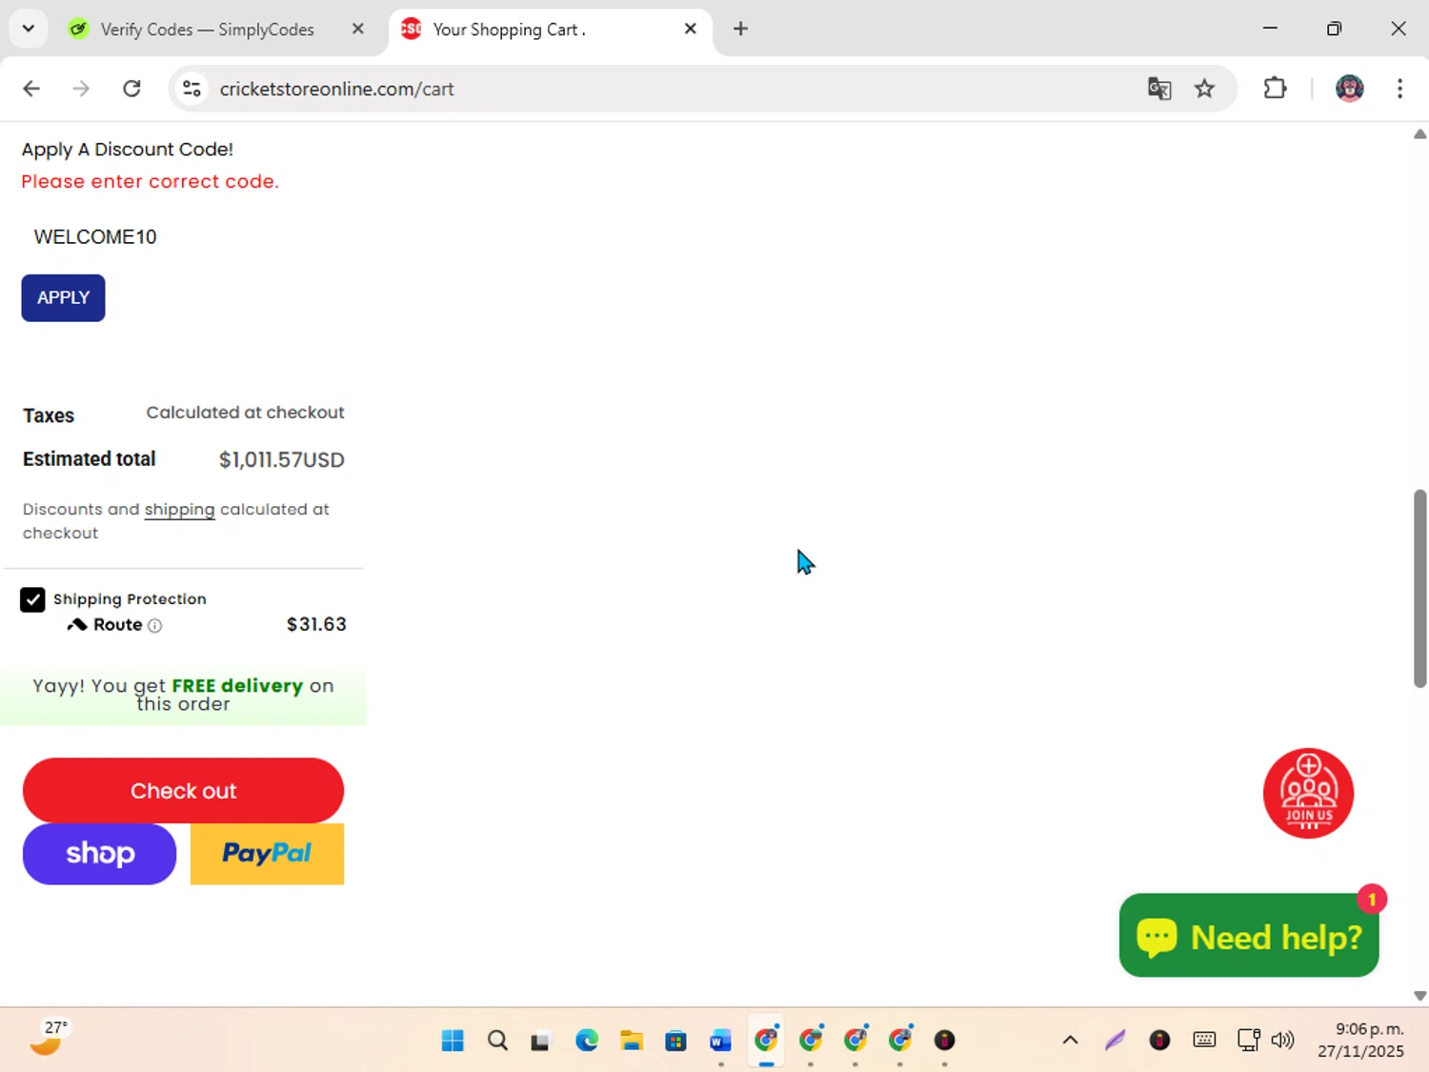Open Microsoft Word from taskbar
Viewport: 1429px width, 1072px height.
tap(720, 1041)
